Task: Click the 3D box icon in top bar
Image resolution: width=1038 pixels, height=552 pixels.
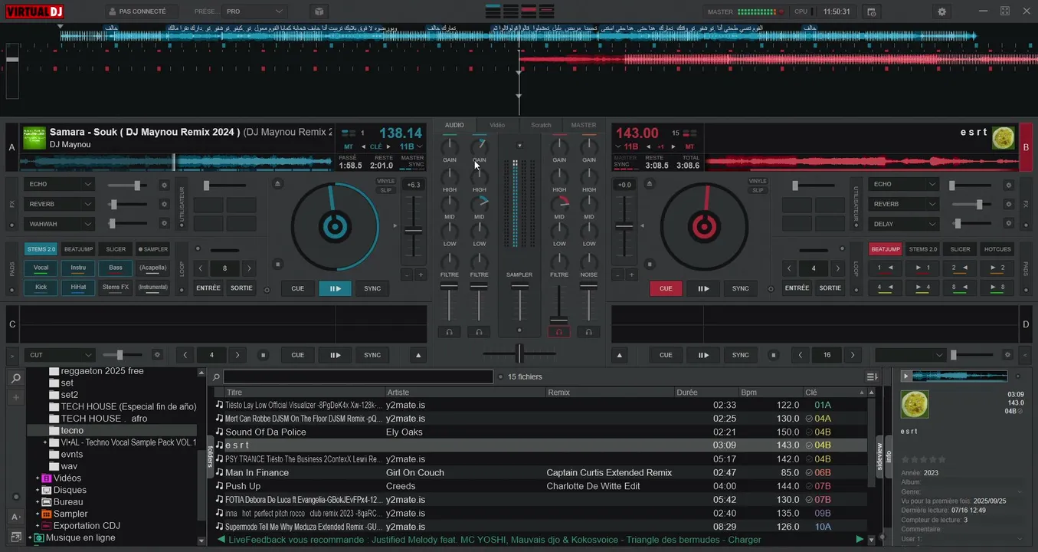Action: point(319,11)
